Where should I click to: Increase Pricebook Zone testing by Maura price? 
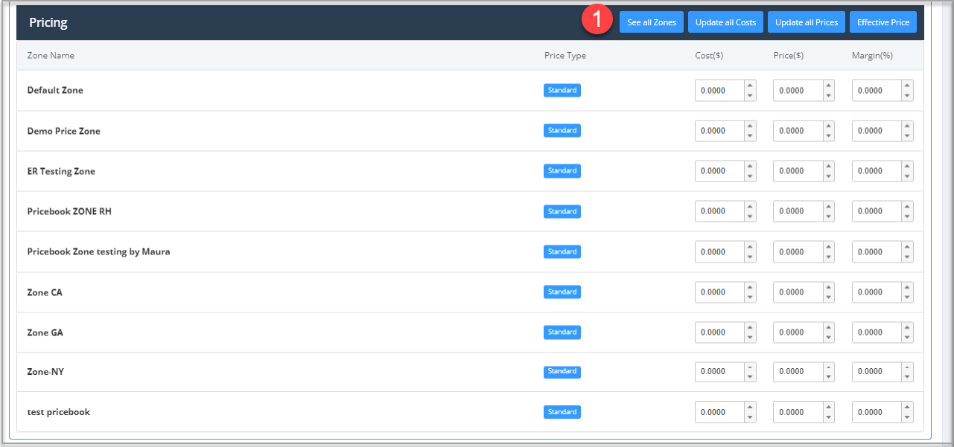pyautogui.click(x=828, y=247)
